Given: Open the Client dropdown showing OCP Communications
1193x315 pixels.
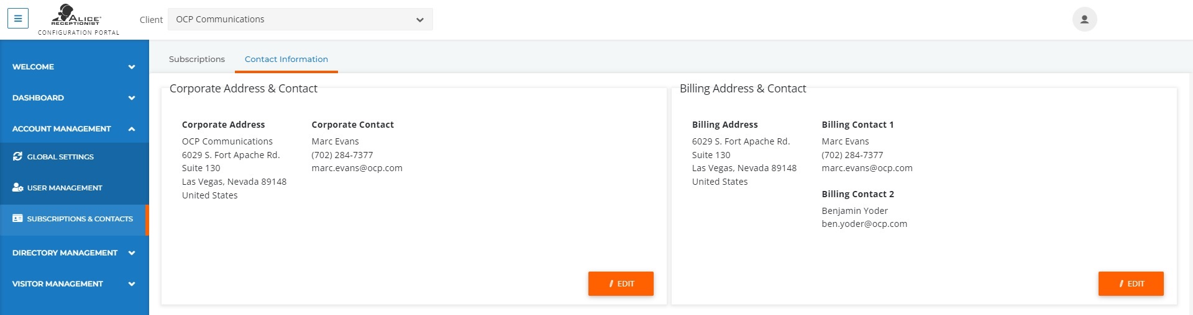Looking at the screenshot, I should [x=300, y=19].
